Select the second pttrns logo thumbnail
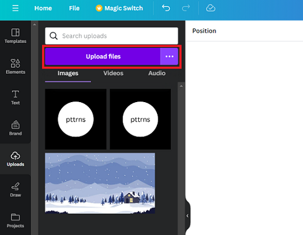This screenshot has height=235, width=303. point(140,119)
